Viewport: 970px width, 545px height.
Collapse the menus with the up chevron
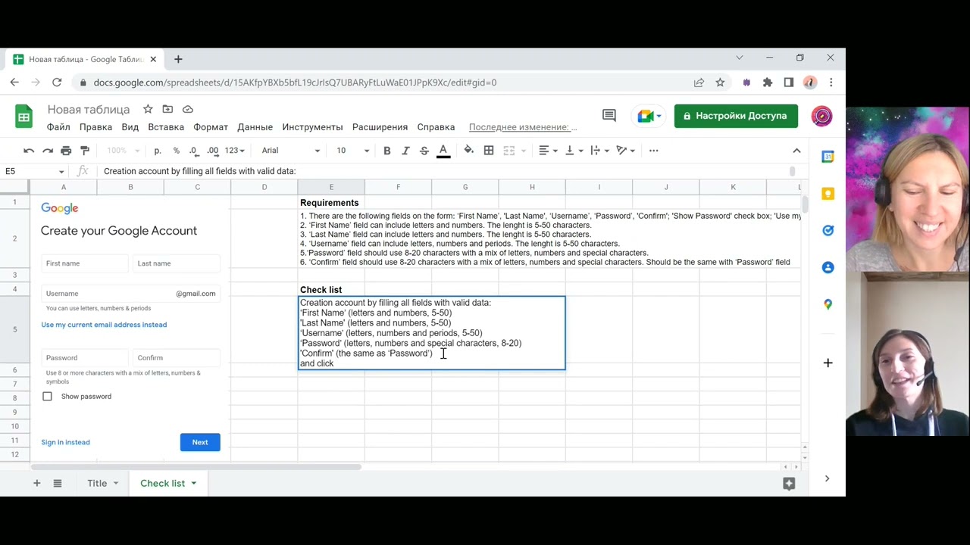pyautogui.click(x=796, y=151)
